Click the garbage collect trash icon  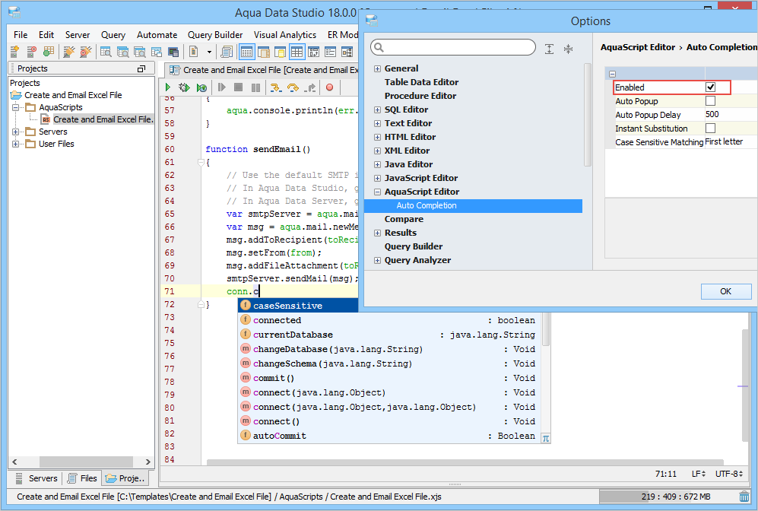tap(744, 497)
